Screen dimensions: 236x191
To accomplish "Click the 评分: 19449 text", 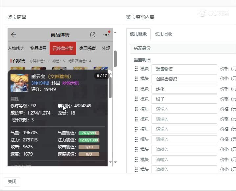I will pos(43,89).
